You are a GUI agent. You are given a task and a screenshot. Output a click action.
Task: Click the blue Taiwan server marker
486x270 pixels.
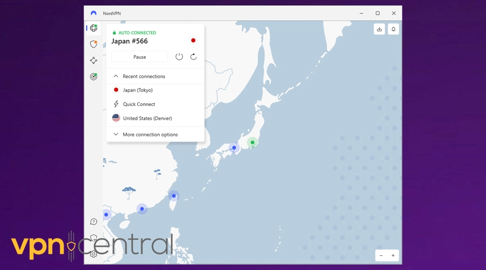click(x=173, y=196)
